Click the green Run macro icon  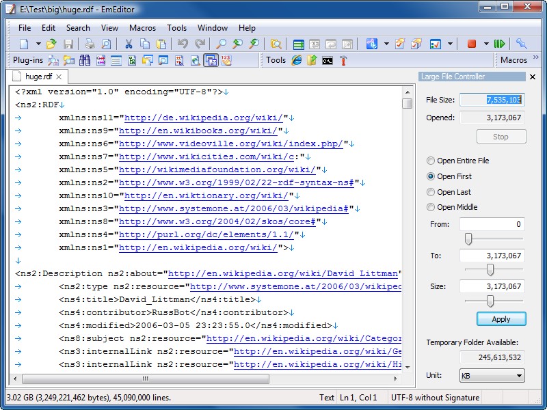click(x=500, y=44)
